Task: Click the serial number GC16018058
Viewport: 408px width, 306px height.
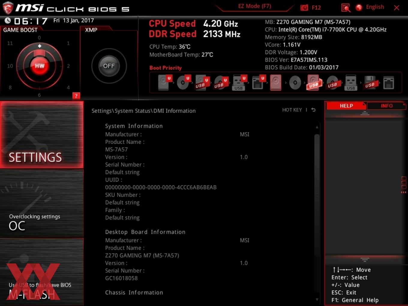Action: click(x=121, y=278)
